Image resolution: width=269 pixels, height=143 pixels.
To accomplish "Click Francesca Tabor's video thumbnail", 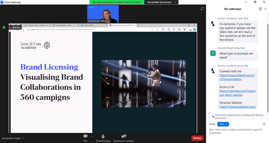I will point(103,14).
